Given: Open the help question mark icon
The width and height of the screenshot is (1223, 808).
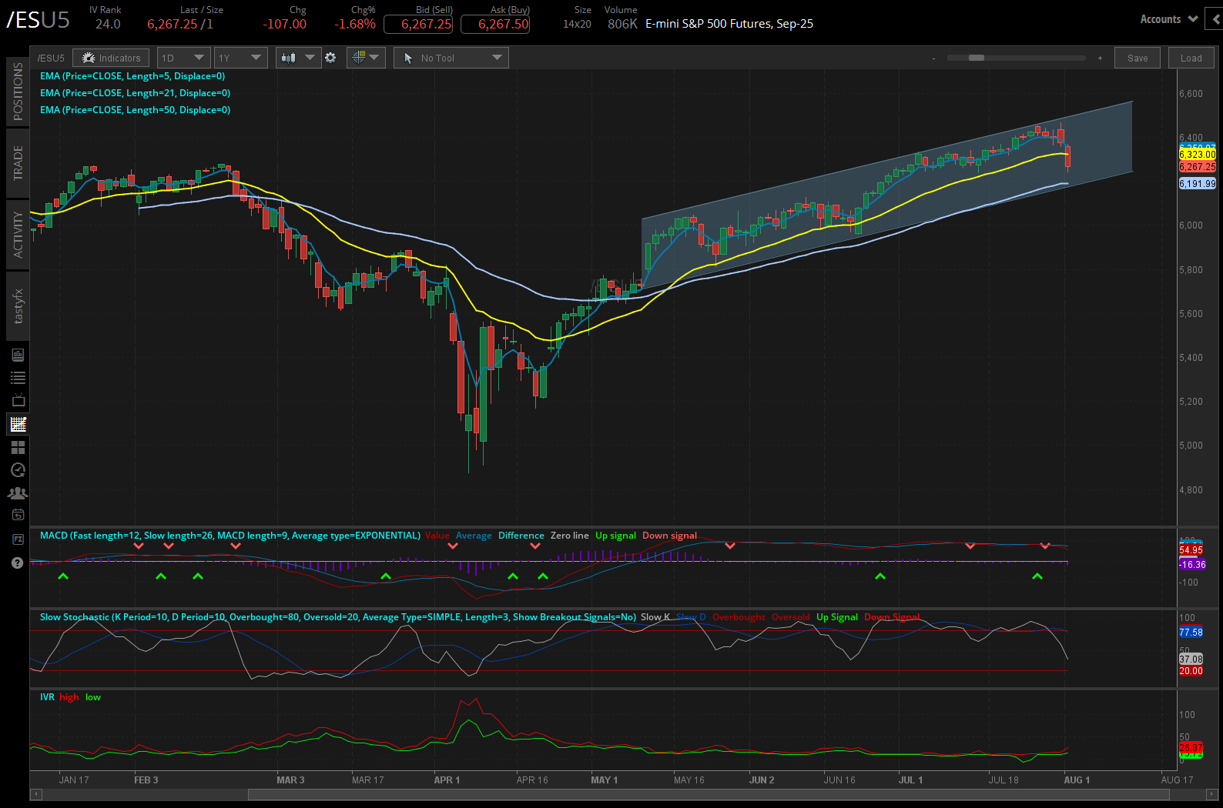Looking at the screenshot, I should click(18, 563).
